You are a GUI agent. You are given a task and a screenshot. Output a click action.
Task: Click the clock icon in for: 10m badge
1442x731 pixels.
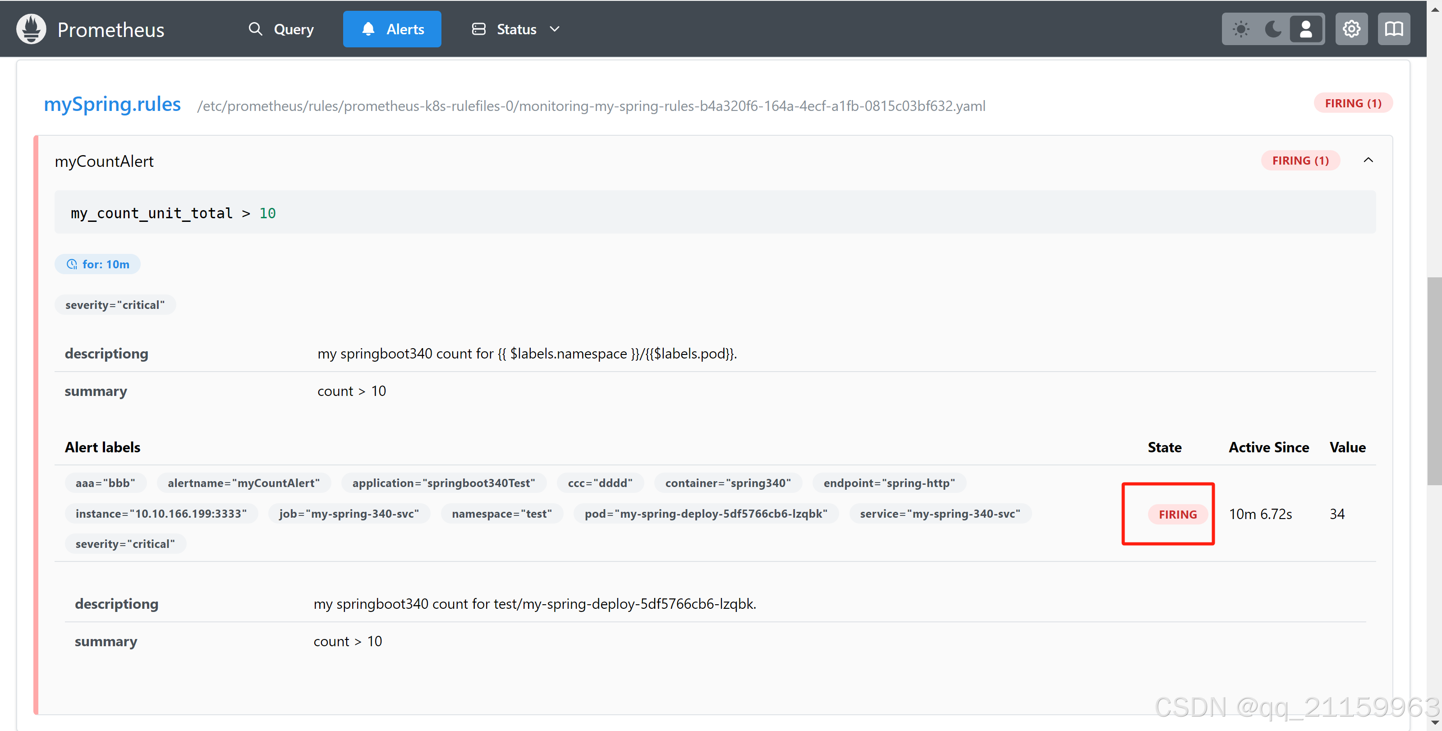tap(72, 264)
